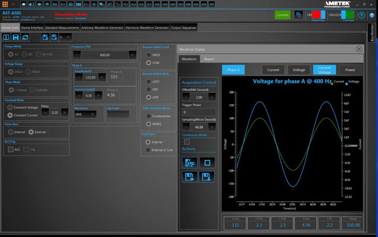Click the acquire waveform icon under Actions
Viewport: 378px width, 237px height.
coord(190,162)
